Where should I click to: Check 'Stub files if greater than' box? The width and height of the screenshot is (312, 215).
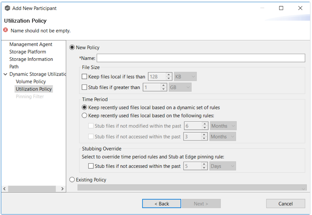[85, 87]
